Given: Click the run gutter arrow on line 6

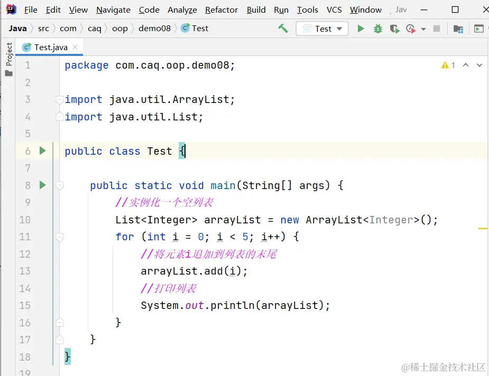Looking at the screenshot, I should point(42,151).
